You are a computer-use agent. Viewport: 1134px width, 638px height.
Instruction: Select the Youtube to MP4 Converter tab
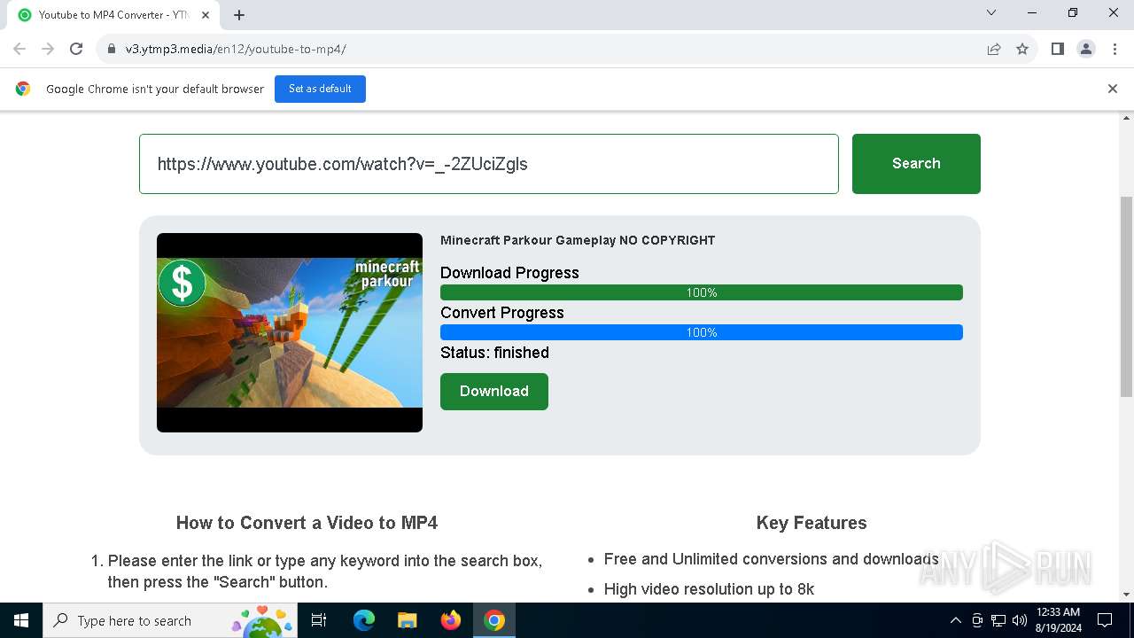pos(113,15)
